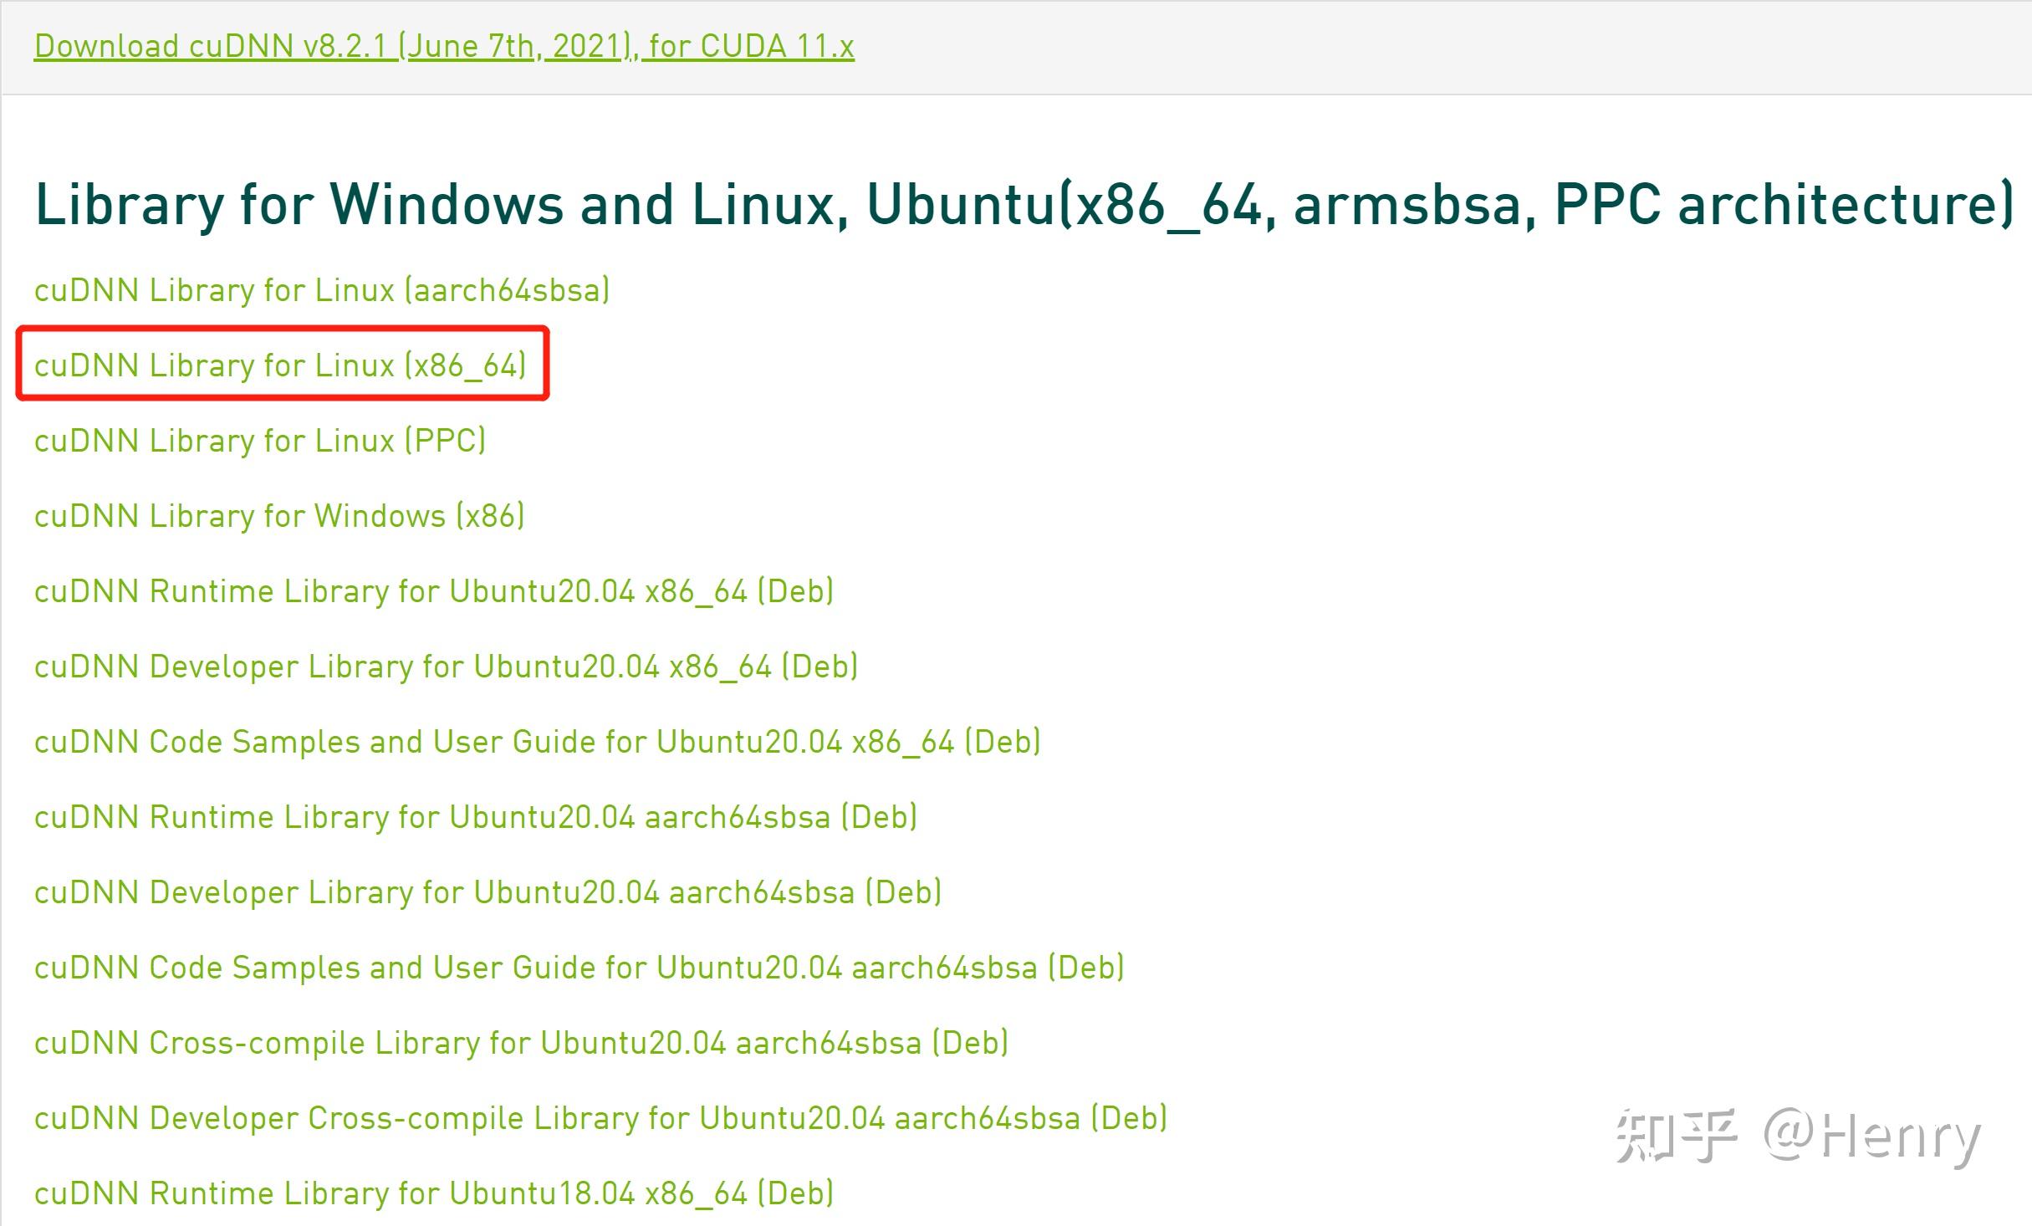
Task: Download cuDNN Library for Linux (x86_64)
Action: [280, 365]
